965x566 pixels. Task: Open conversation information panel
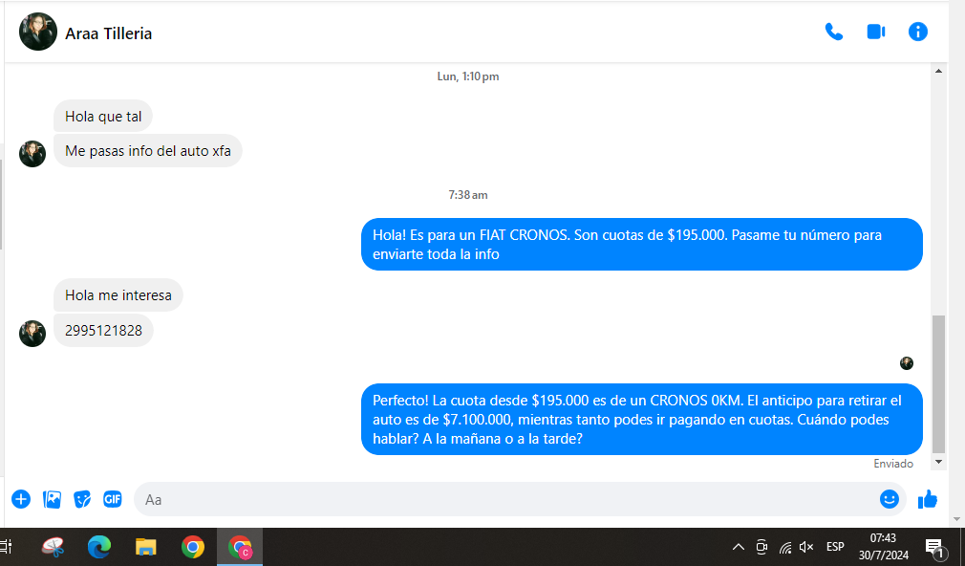(x=917, y=32)
